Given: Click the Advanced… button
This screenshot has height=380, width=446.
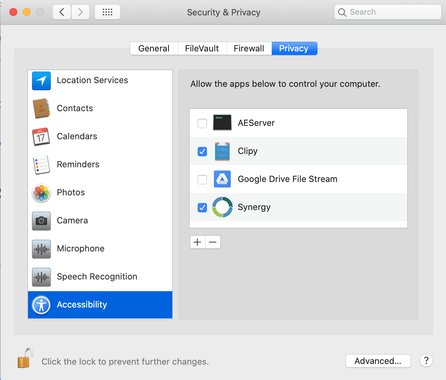Looking at the screenshot, I should pos(378,361).
